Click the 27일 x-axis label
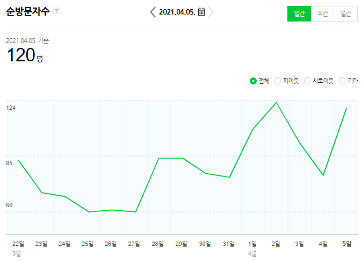 (x=134, y=244)
